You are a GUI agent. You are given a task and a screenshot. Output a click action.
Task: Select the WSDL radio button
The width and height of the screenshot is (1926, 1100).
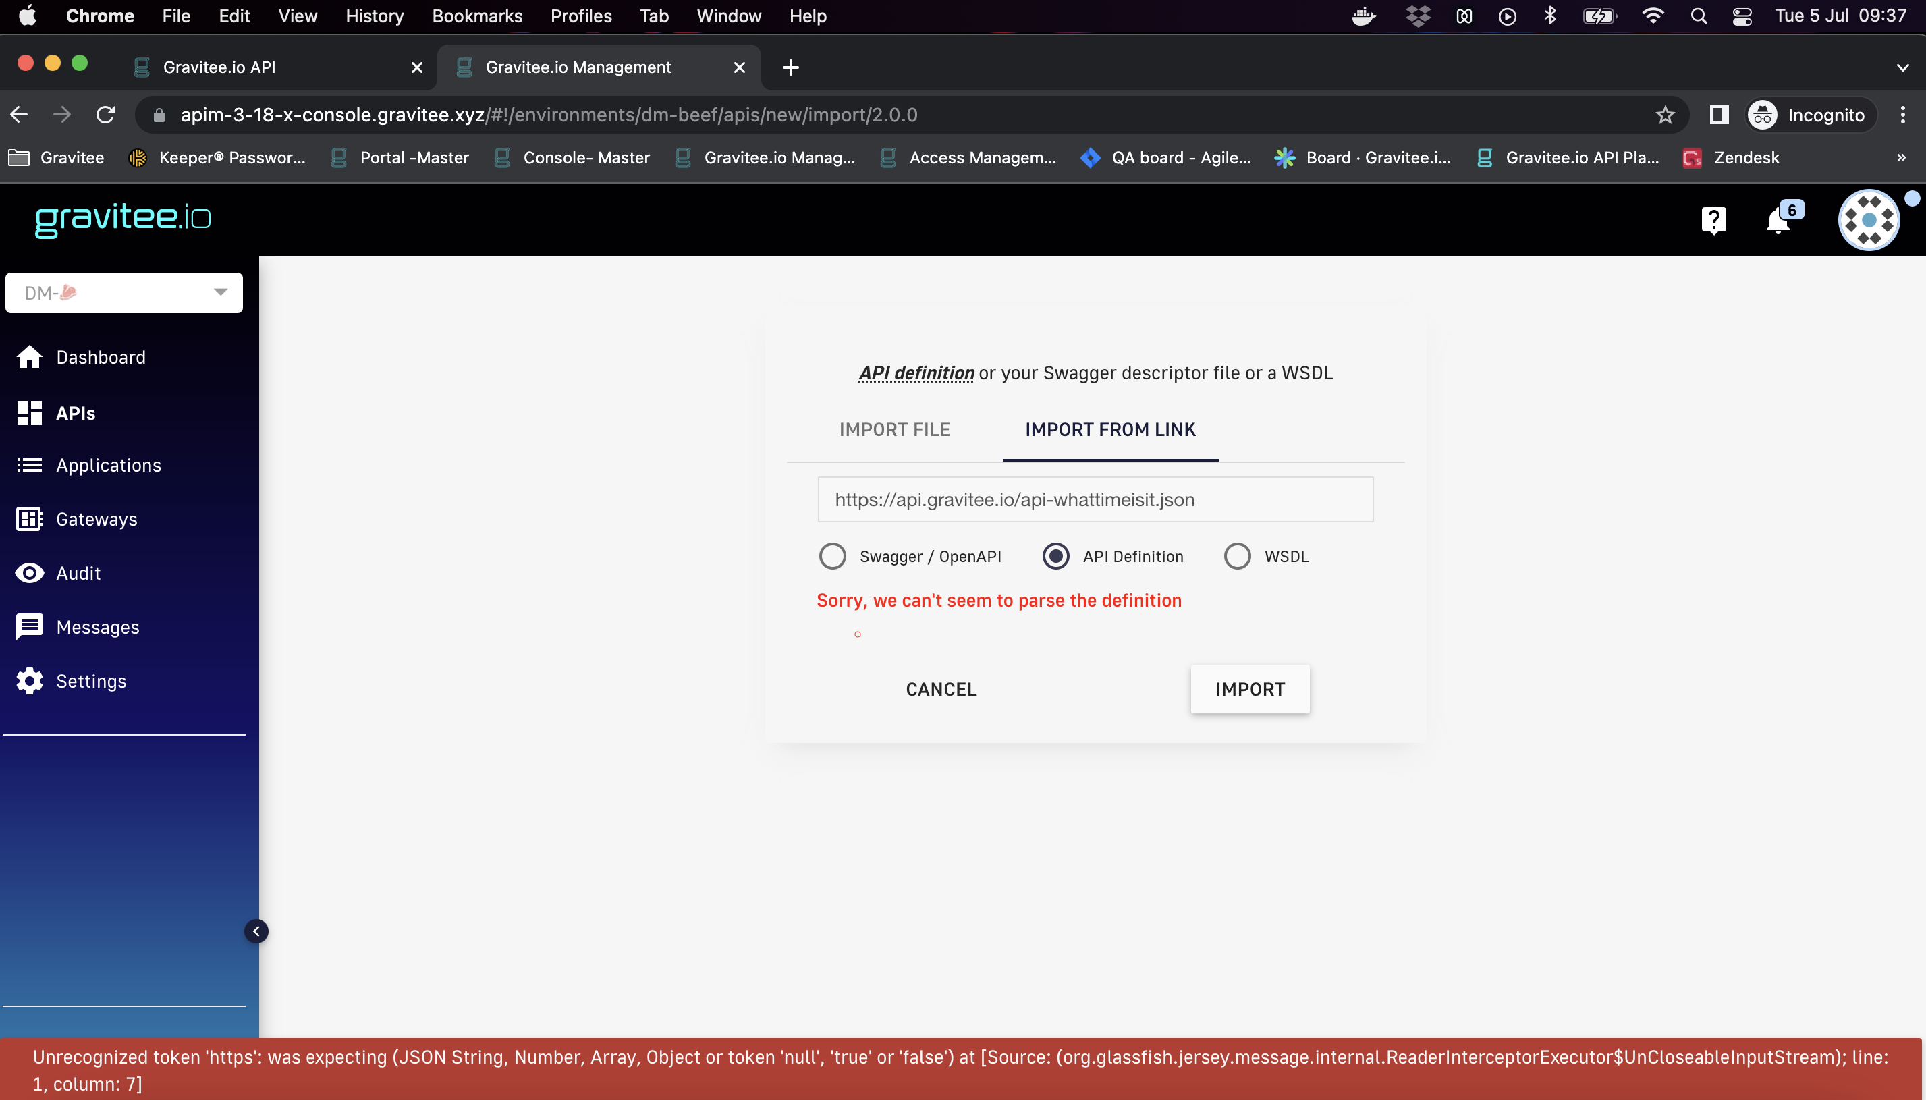(1237, 556)
